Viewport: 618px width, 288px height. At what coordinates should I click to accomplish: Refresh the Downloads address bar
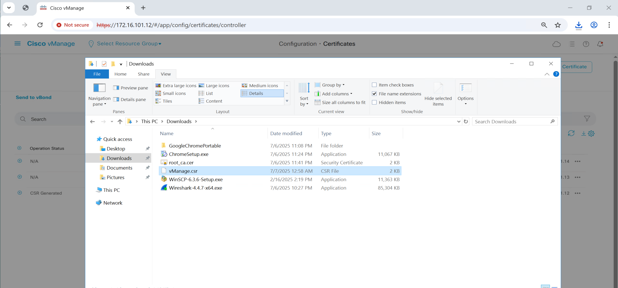466,121
